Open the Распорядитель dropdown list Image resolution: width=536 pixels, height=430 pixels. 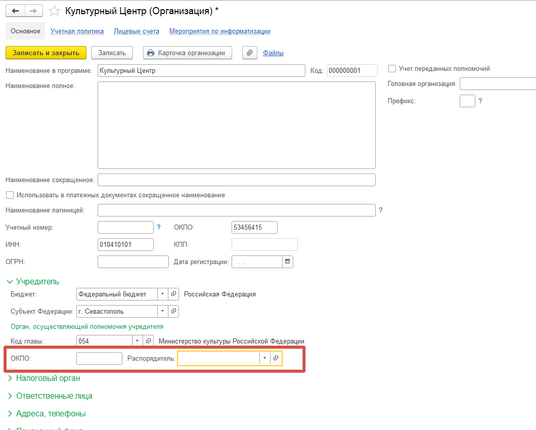coord(264,358)
